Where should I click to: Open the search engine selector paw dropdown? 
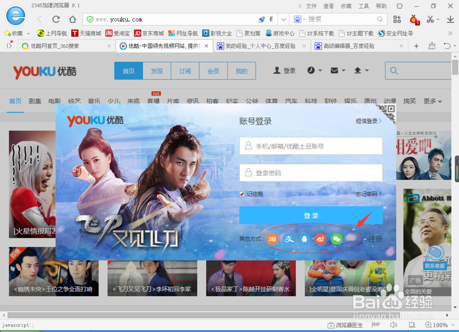299,19
